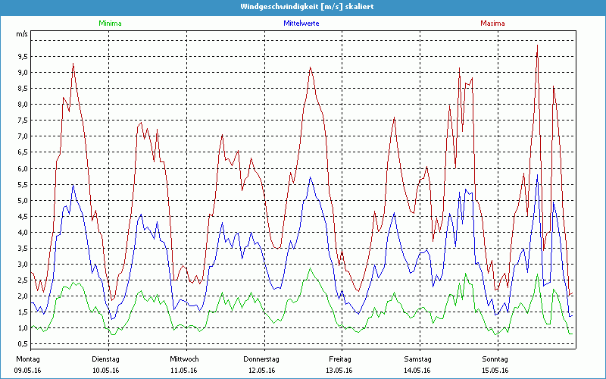Click the 9,5 y-axis value
This screenshot has width=606, height=379.
(23, 56)
